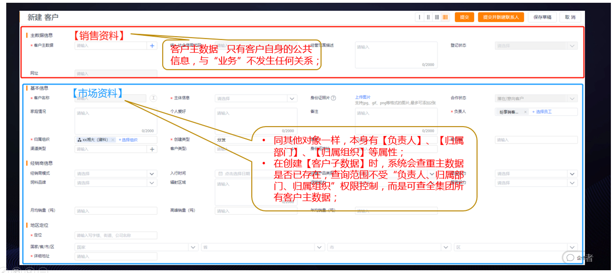Click the 详细地址 input field
Viewport: 614px width, 273px height.
116,256
